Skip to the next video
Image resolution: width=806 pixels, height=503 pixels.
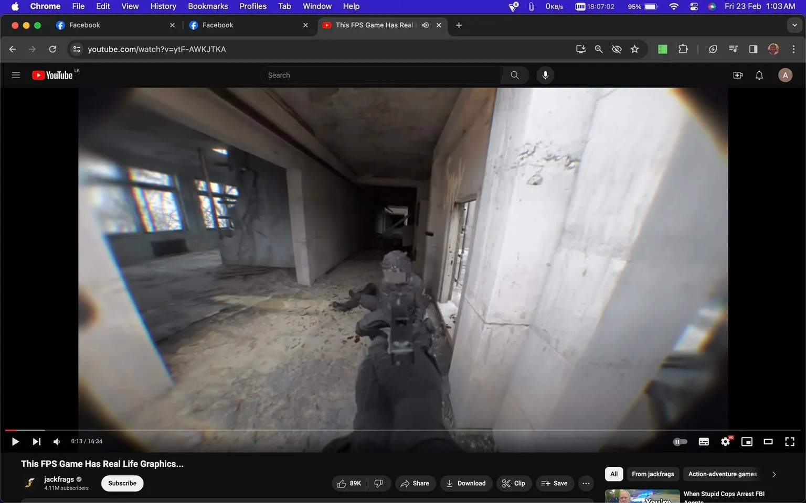36,442
